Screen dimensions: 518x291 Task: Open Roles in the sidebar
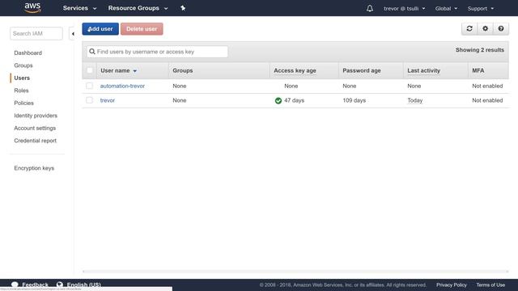[x=21, y=91]
